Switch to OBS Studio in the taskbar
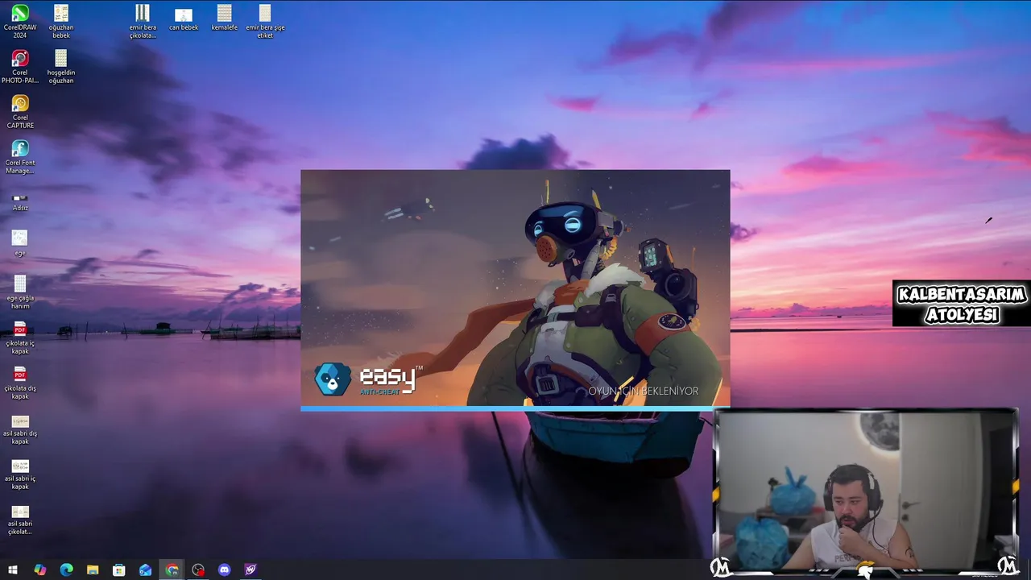1031x580 pixels. pos(198,570)
